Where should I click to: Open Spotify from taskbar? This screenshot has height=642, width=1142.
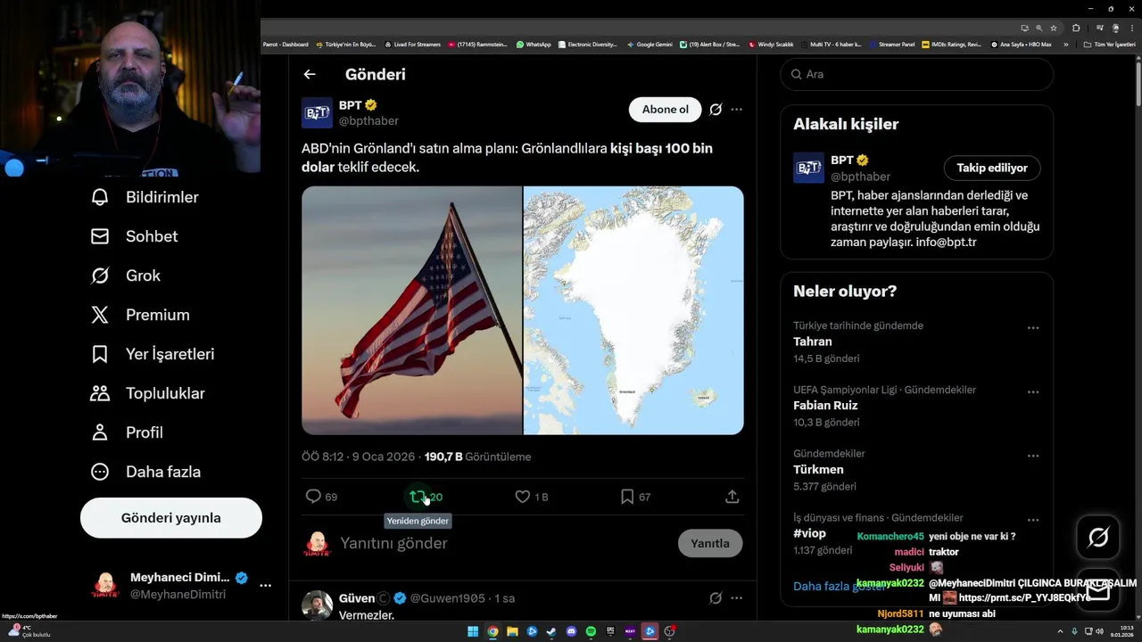[x=592, y=631]
